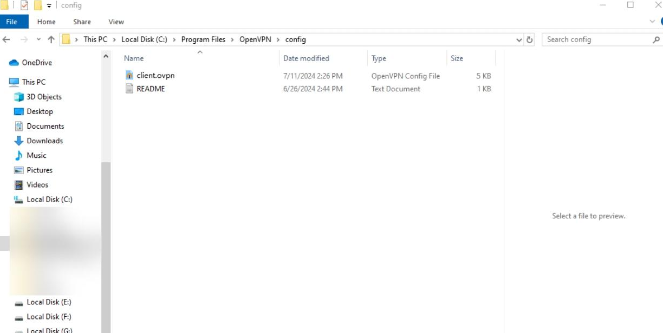
Task: Sort files by Date modified column
Action: (x=306, y=58)
